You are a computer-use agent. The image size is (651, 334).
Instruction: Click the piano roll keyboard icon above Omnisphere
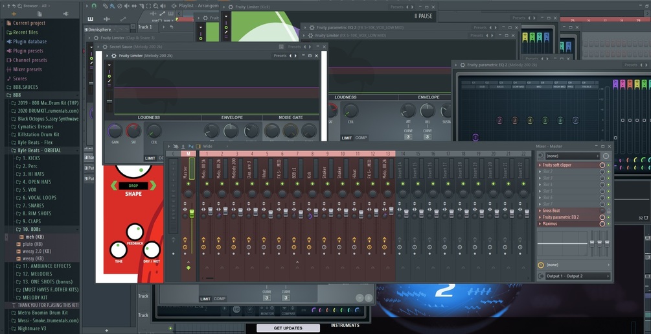91,19
